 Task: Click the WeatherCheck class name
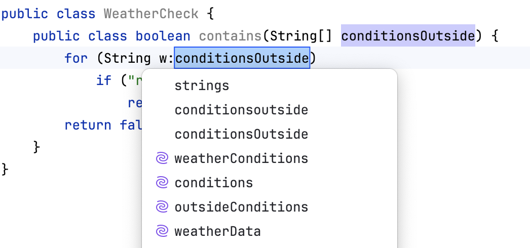pyautogui.click(x=151, y=14)
